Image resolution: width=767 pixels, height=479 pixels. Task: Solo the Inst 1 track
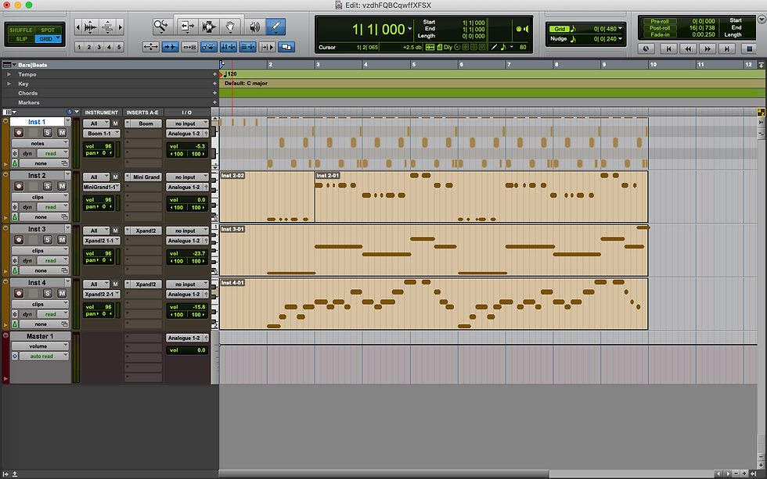[48, 132]
